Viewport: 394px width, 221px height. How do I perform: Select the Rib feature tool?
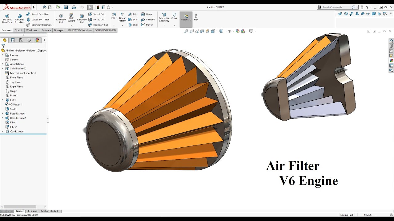[132, 14]
